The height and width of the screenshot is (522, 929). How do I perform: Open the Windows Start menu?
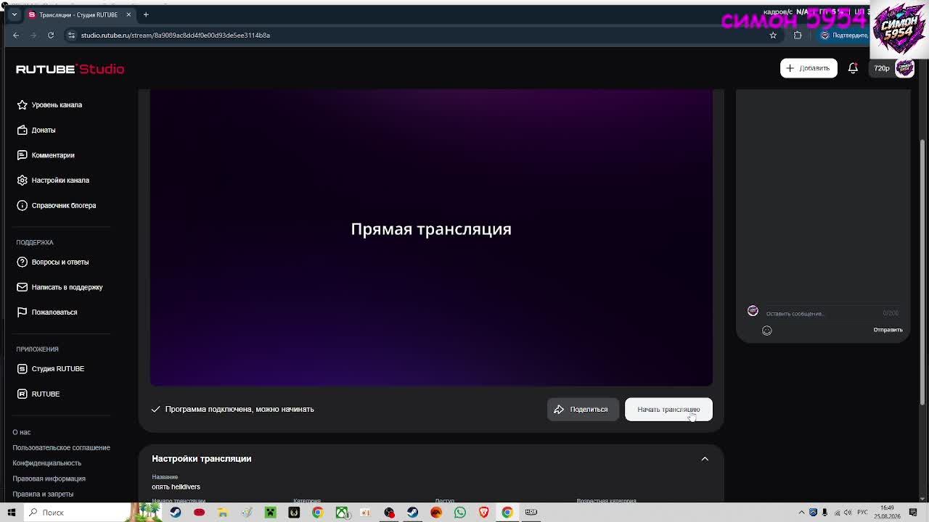click(x=11, y=513)
